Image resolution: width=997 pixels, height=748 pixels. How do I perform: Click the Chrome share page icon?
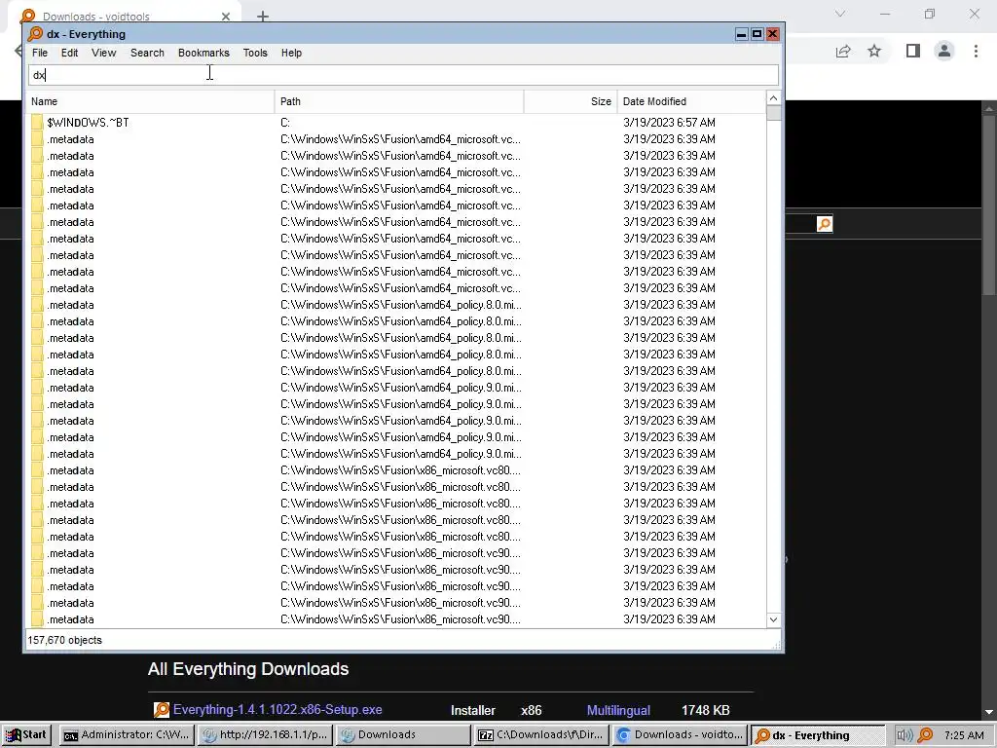(843, 51)
